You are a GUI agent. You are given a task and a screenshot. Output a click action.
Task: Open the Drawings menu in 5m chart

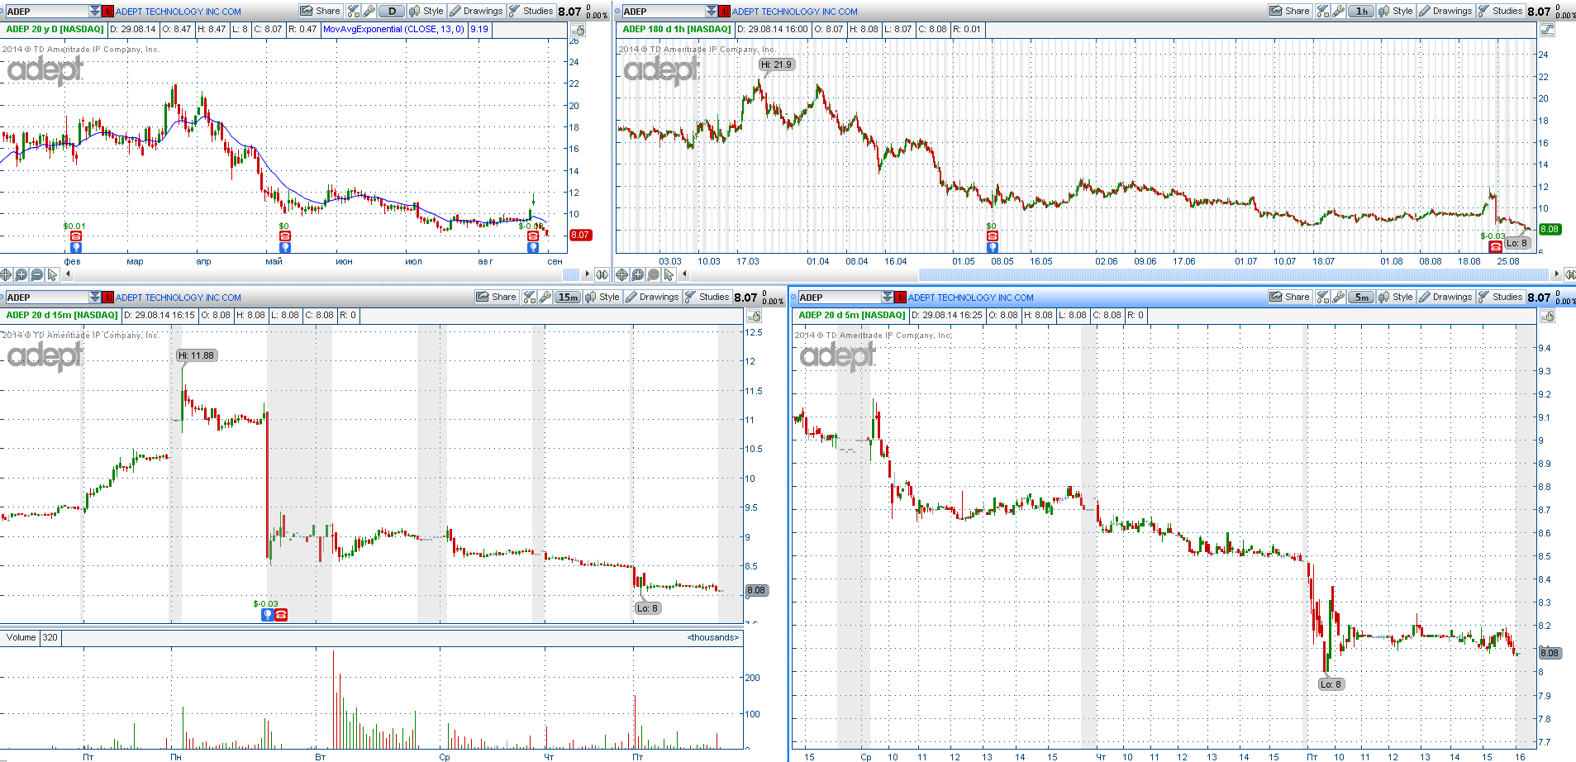(x=1445, y=297)
